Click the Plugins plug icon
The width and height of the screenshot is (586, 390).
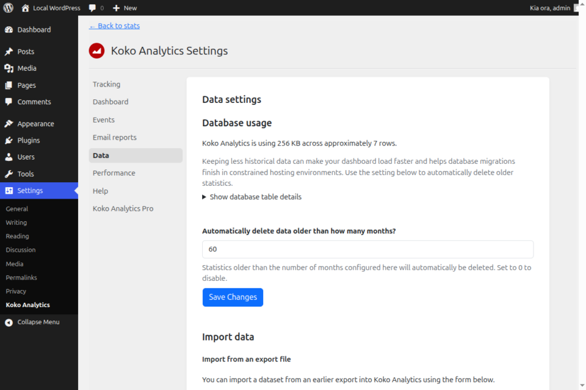pyautogui.click(x=9, y=140)
